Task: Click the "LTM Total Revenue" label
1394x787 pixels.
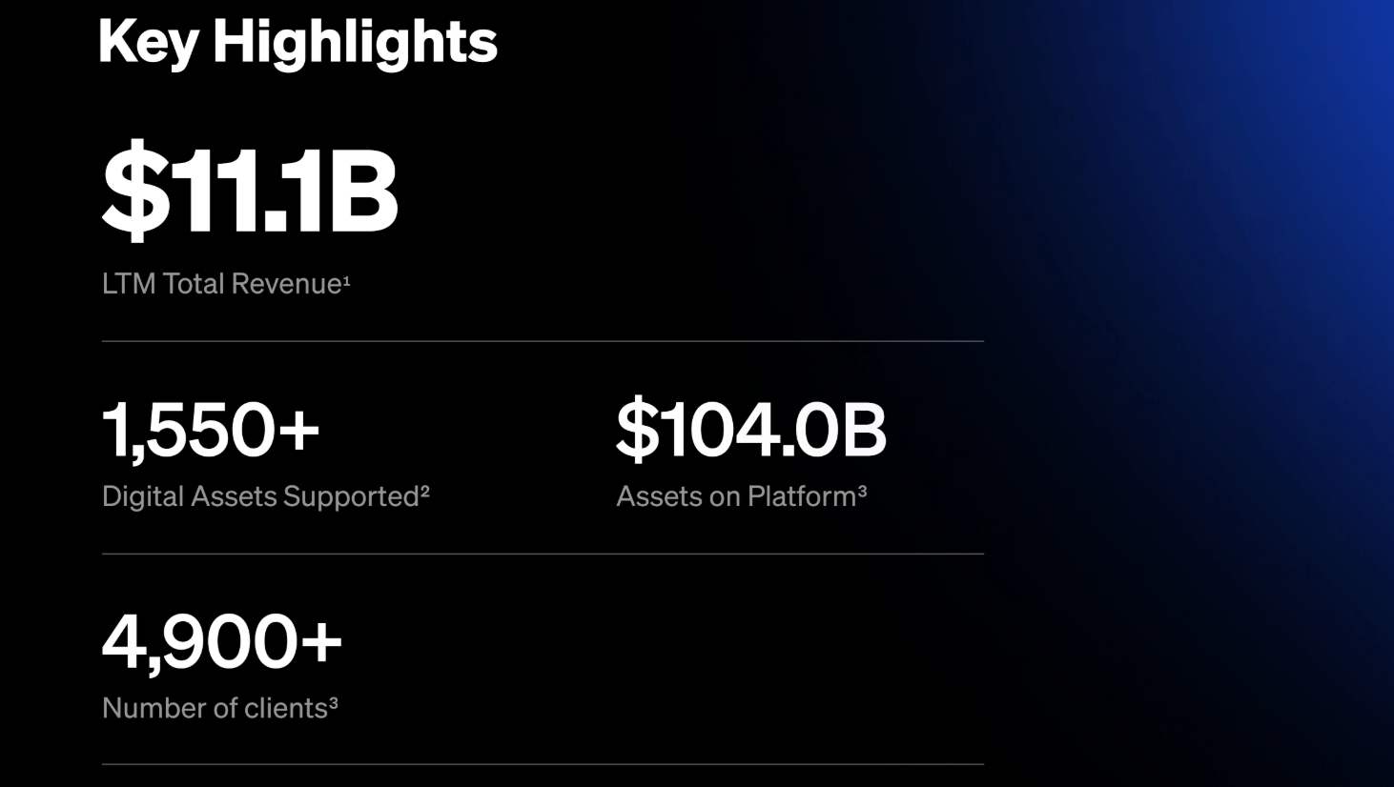Action: [x=221, y=284]
